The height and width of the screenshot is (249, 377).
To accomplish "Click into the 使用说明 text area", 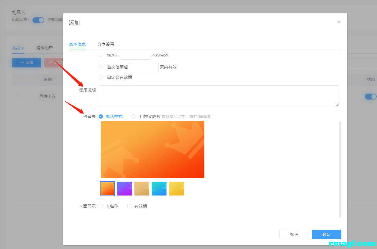I will click(x=219, y=96).
